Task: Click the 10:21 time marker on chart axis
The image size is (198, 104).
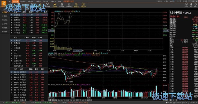Action: point(77,51)
